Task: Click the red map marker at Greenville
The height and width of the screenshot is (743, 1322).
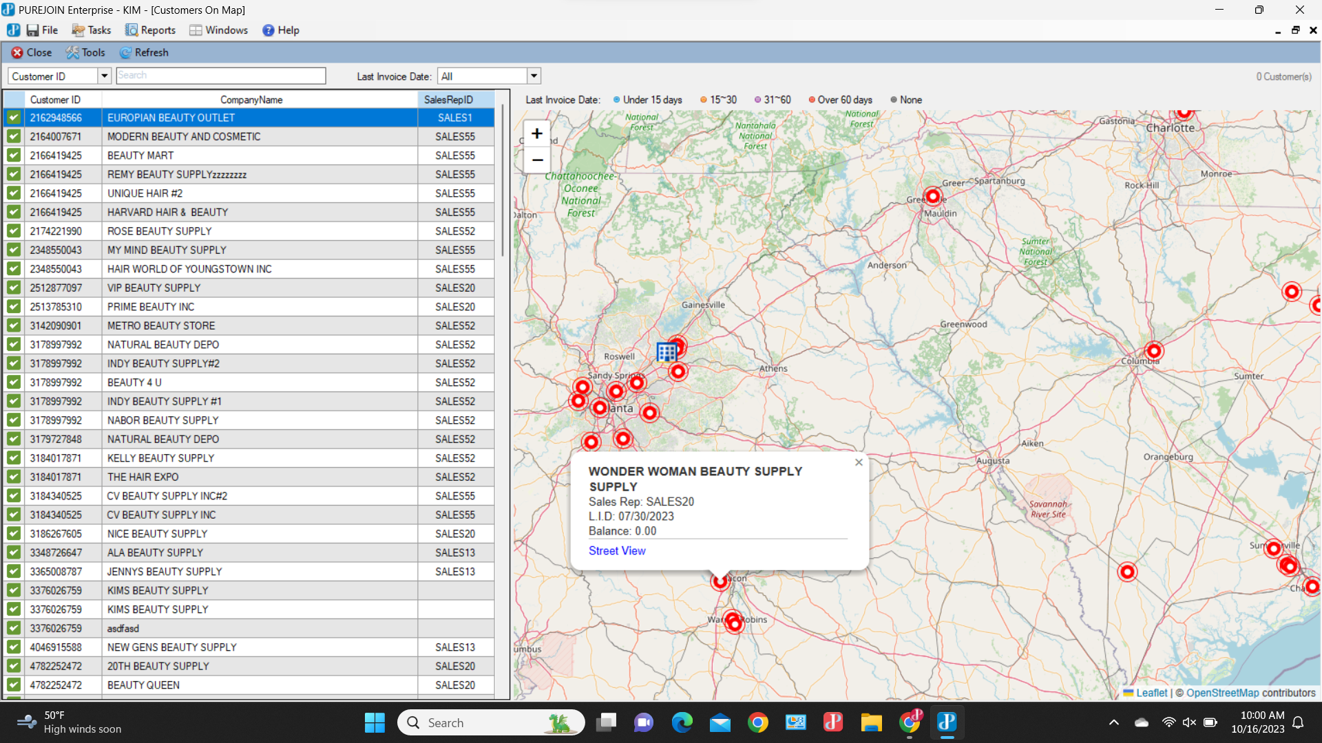Action: click(x=932, y=197)
